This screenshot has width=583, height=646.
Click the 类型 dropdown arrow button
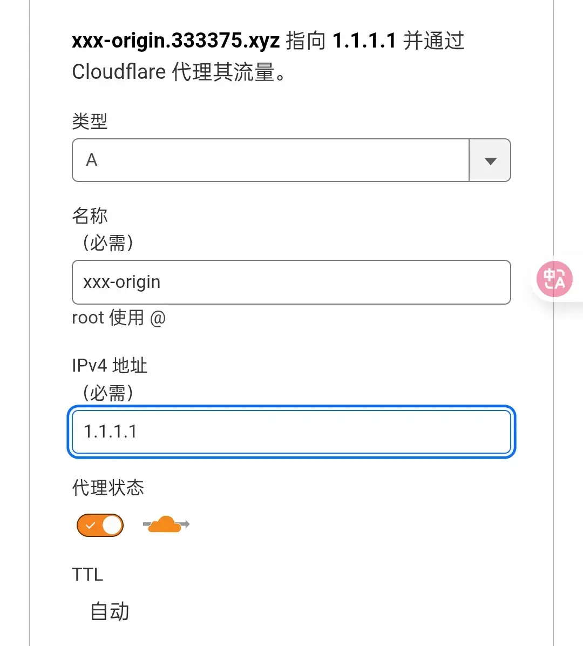(x=490, y=160)
